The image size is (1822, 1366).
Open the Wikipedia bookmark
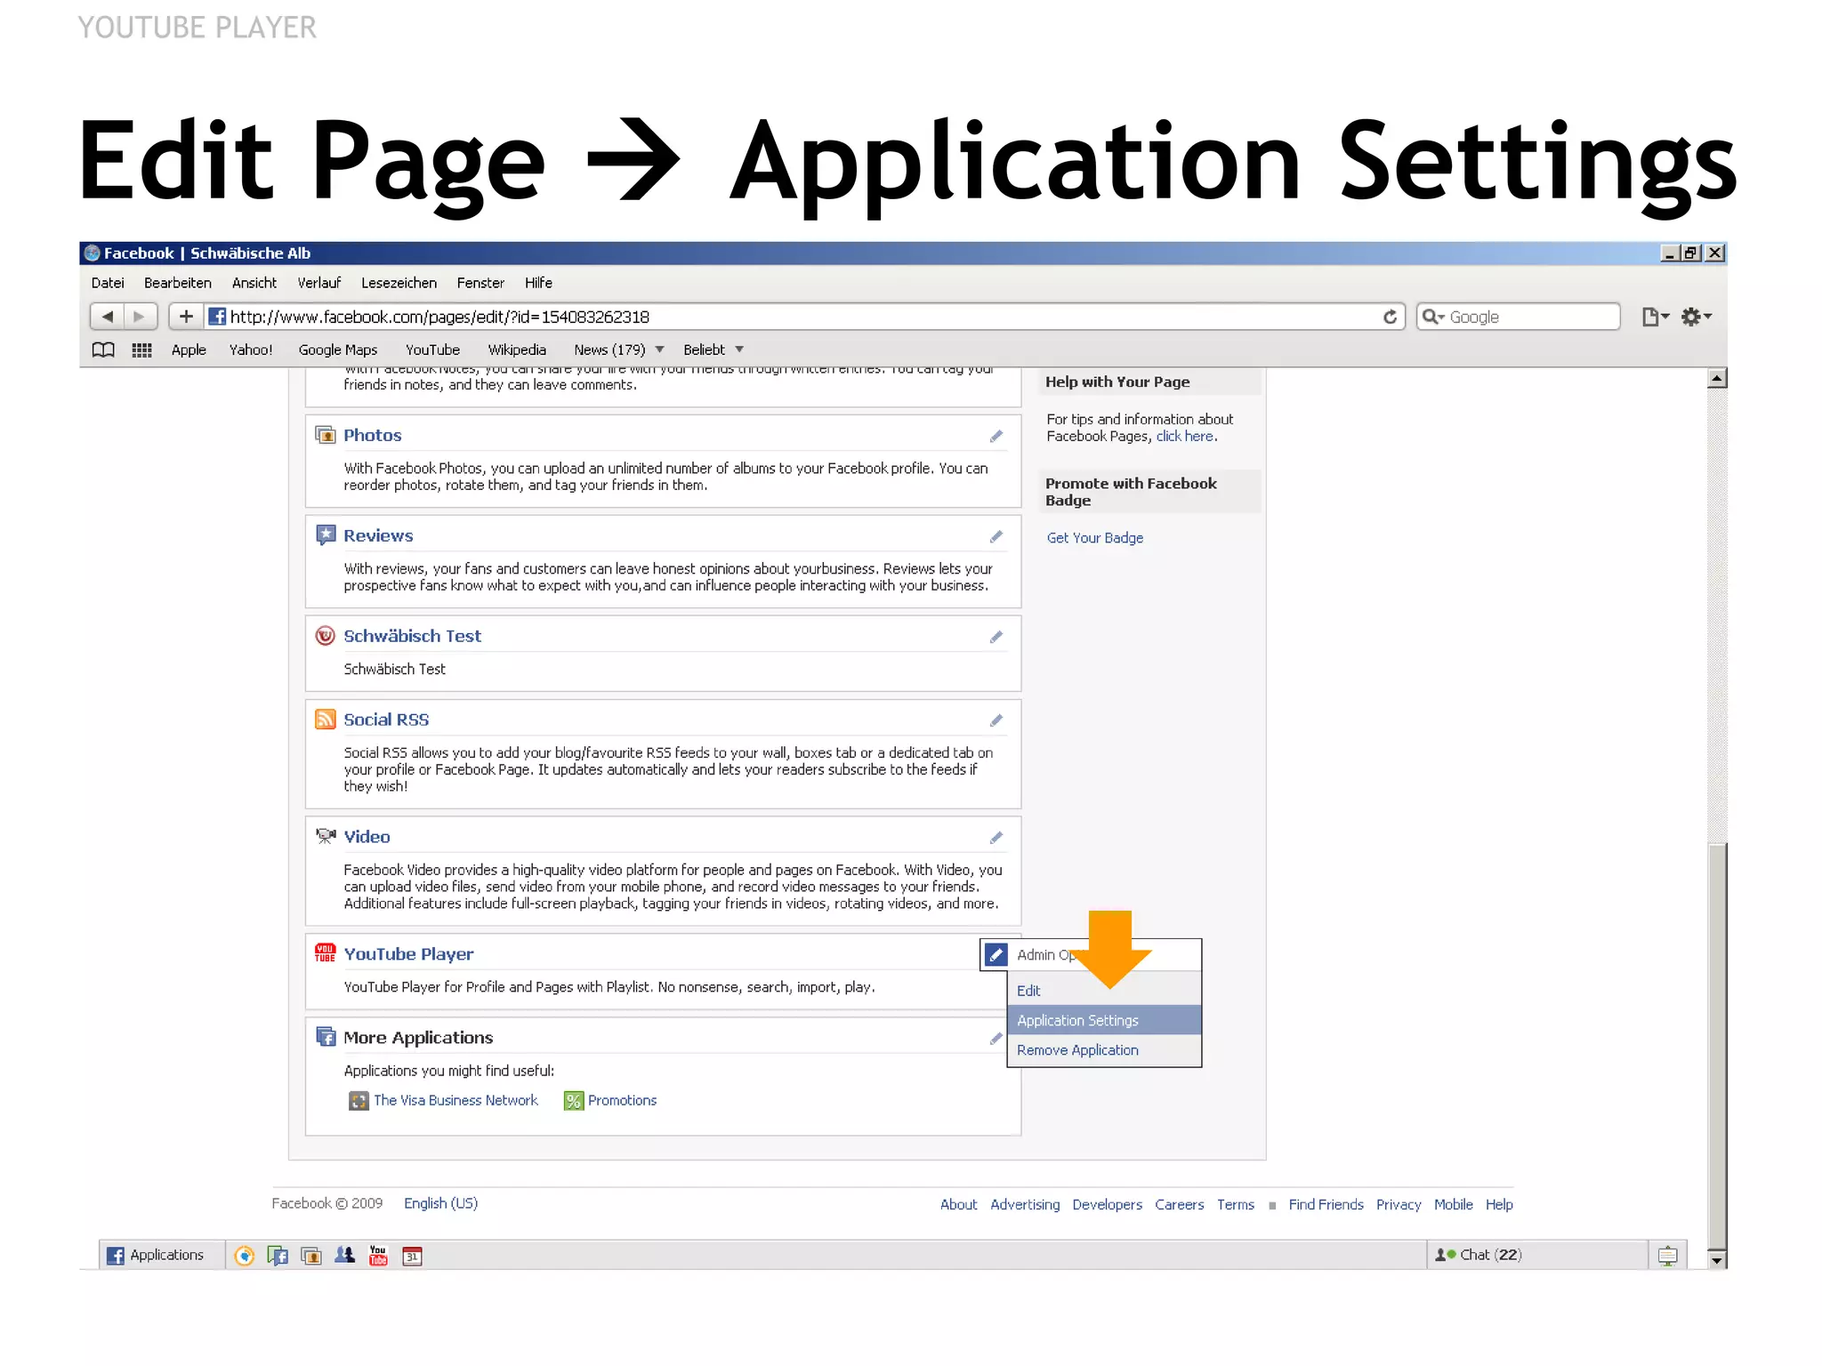pos(517,350)
